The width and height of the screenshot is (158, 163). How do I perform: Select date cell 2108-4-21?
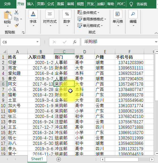coord(41,138)
